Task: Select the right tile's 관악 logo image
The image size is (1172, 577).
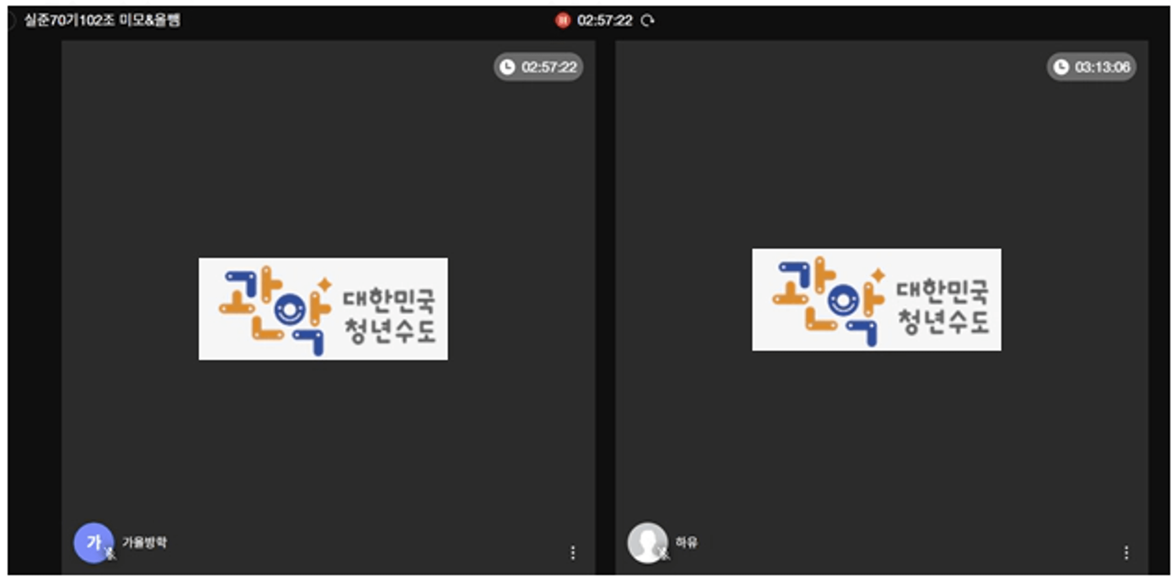Action: (x=876, y=299)
